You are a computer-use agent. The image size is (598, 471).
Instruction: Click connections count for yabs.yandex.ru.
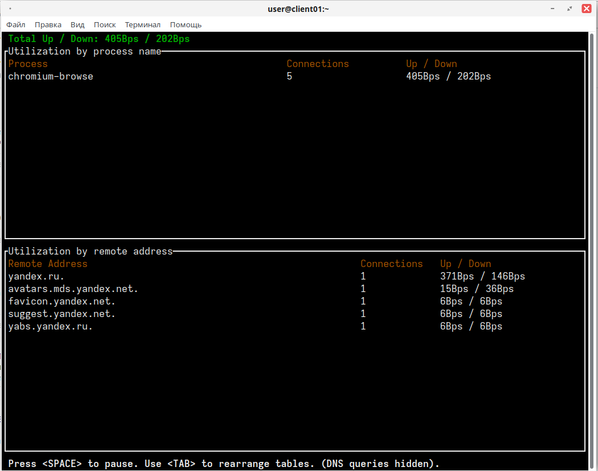click(x=363, y=327)
